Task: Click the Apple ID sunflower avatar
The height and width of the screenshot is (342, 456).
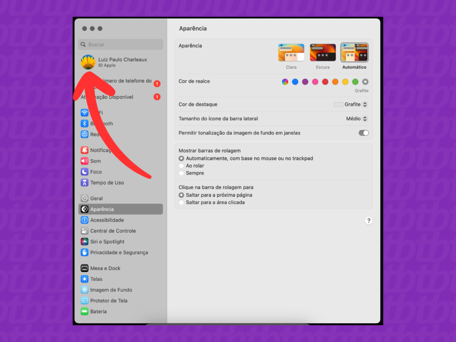Action: (x=88, y=62)
